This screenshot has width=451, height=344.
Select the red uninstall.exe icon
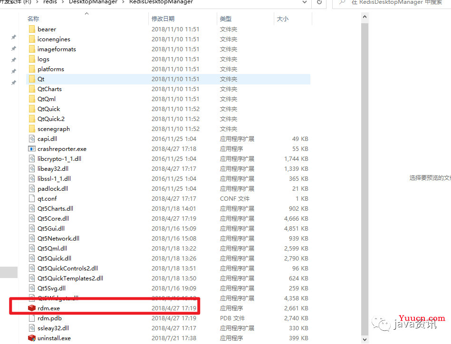point(32,338)
